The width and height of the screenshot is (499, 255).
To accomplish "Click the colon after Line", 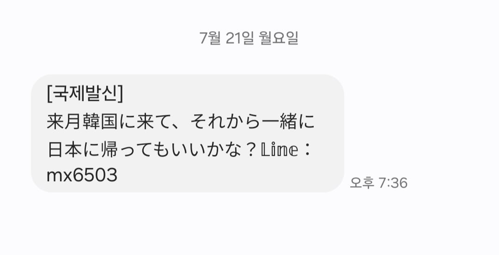I will click(x=307, y=149).
